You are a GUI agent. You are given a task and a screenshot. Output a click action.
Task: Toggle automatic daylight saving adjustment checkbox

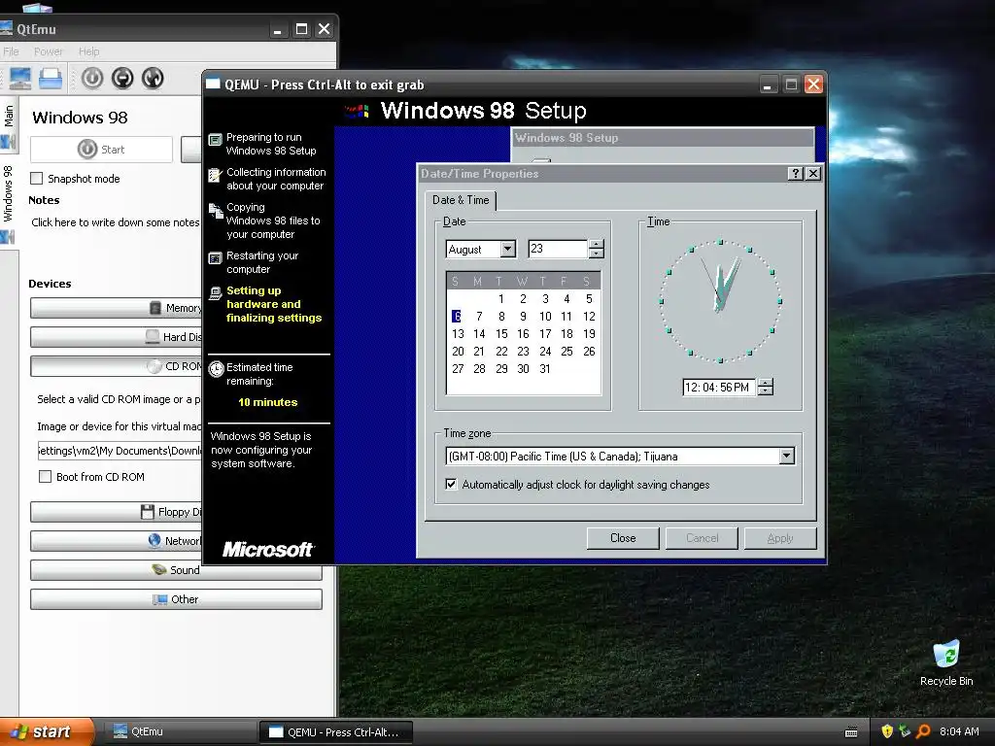click(x=451, y=485)
